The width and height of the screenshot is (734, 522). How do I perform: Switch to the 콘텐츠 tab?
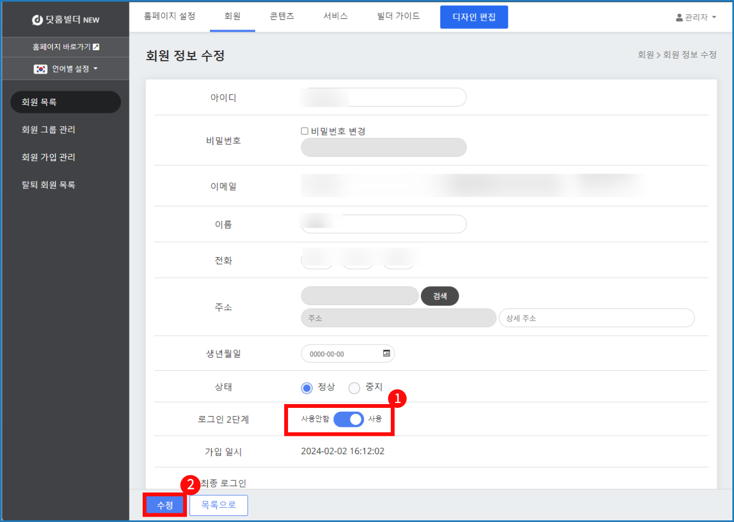click(282, 16)
